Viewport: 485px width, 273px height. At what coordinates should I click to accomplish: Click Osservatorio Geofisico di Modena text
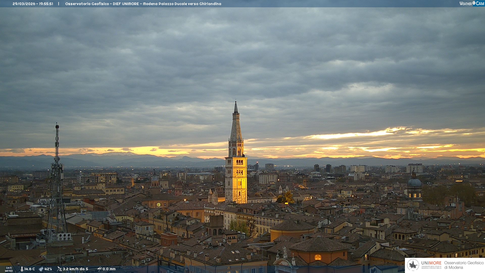[x=464, y=265]
